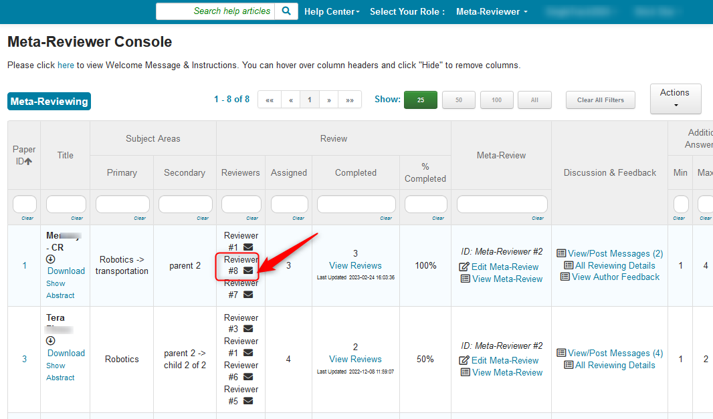Click edit icon for Paper 1 Meta-Review
713x419 pixels.
pyautogui.click(x=464, y=267)
